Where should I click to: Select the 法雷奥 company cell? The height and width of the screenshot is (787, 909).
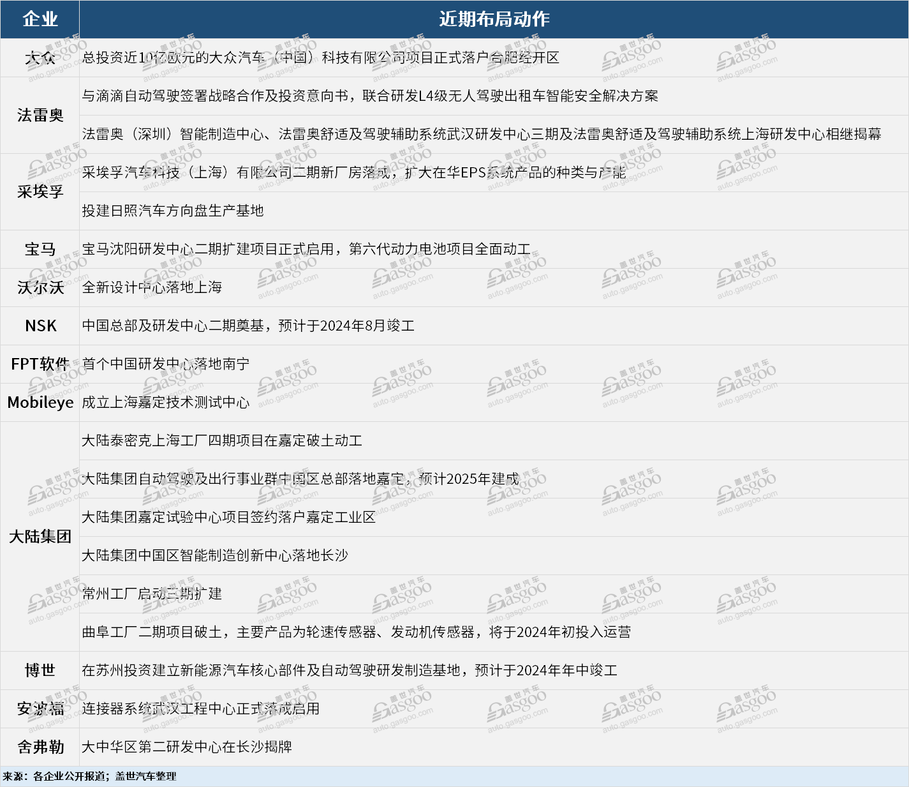click(40, 116)
